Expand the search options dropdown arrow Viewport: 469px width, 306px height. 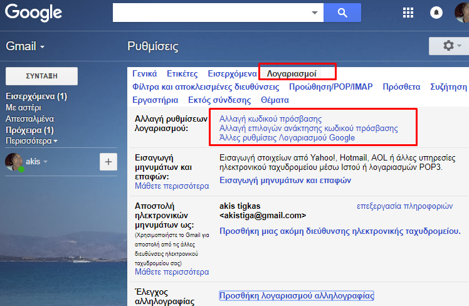[315, 13]
